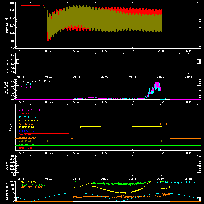Screen dimensions: 204x204
Task: Select the GAP_FLAG label
Action: (x=25, y=113)
